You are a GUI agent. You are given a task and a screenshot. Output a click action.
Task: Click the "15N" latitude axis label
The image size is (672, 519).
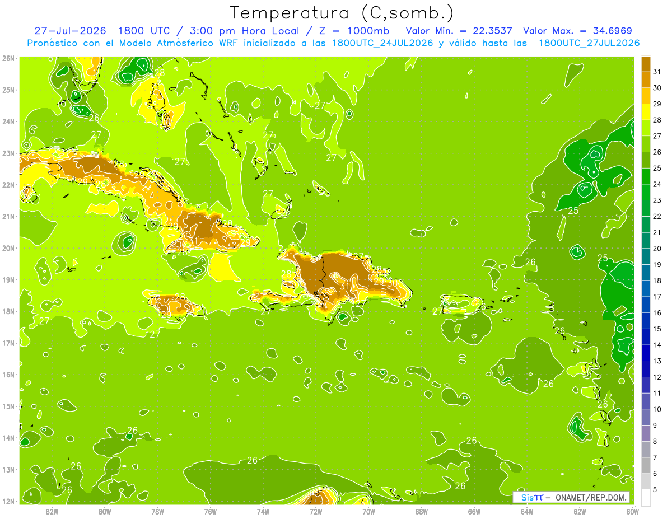[x=8, y=406]
